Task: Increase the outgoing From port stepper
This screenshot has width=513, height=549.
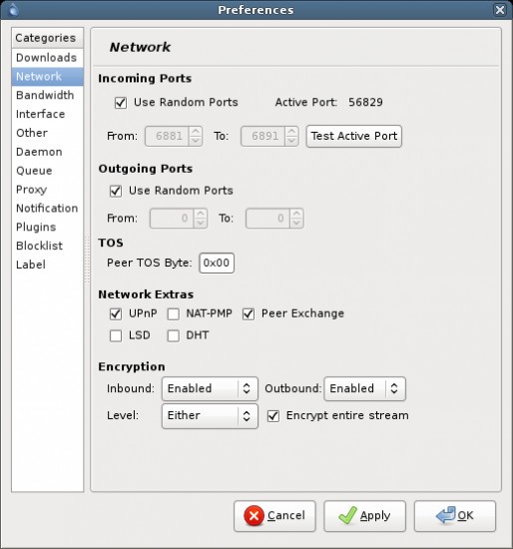Action: 201,214
